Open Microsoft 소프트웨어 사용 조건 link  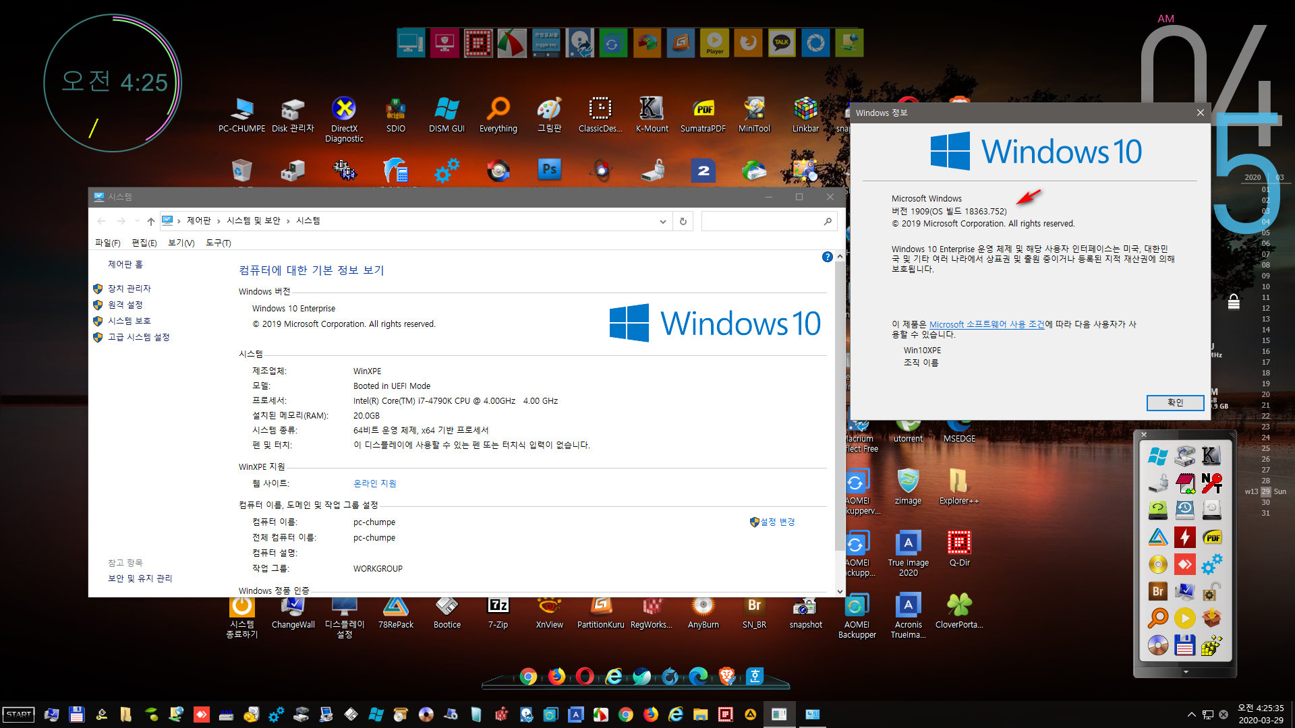[987, 324]
